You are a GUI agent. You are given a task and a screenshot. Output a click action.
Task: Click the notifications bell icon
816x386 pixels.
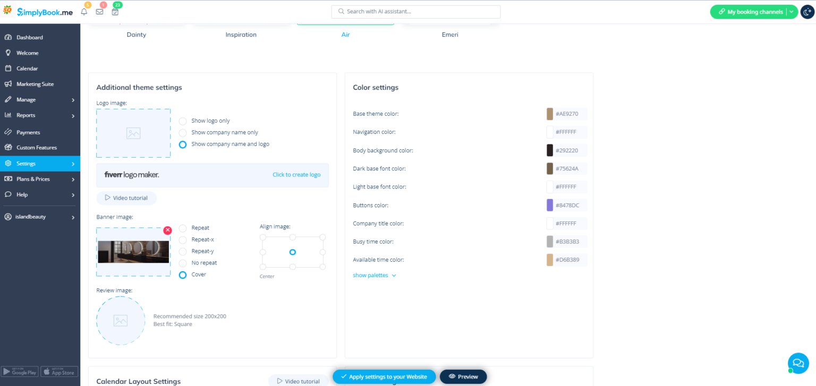(x=83, y=12)
